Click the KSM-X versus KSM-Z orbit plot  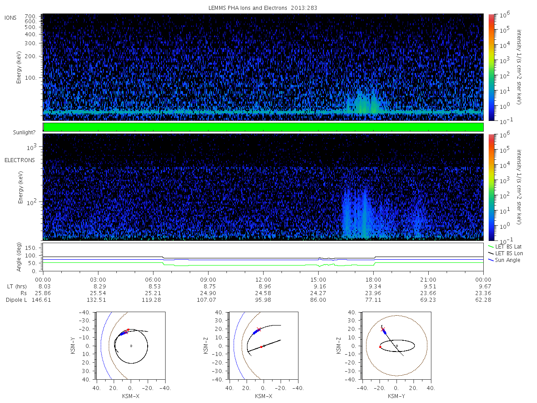(263, 346)
